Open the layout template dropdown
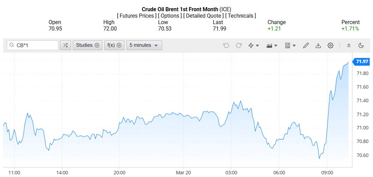The image size is (373, 177). pos(290,45)
